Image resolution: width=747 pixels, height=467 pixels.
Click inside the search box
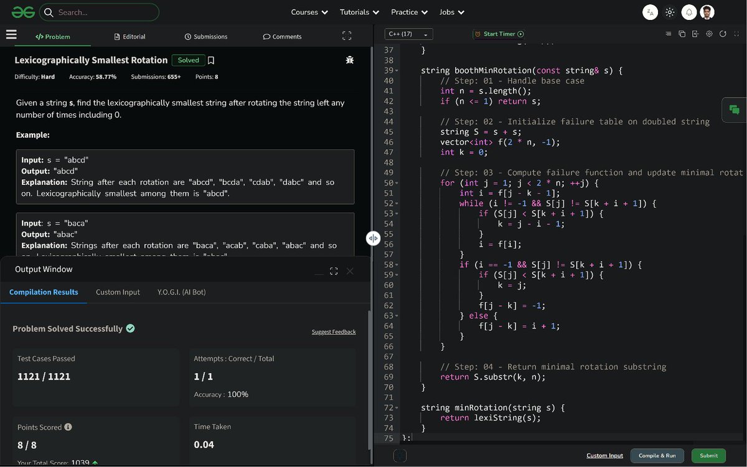pos(99,12)
